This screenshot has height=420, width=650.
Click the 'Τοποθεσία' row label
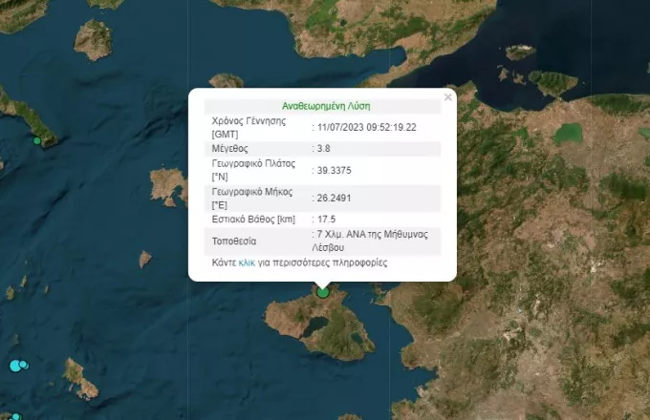click(x=233, y=241)
